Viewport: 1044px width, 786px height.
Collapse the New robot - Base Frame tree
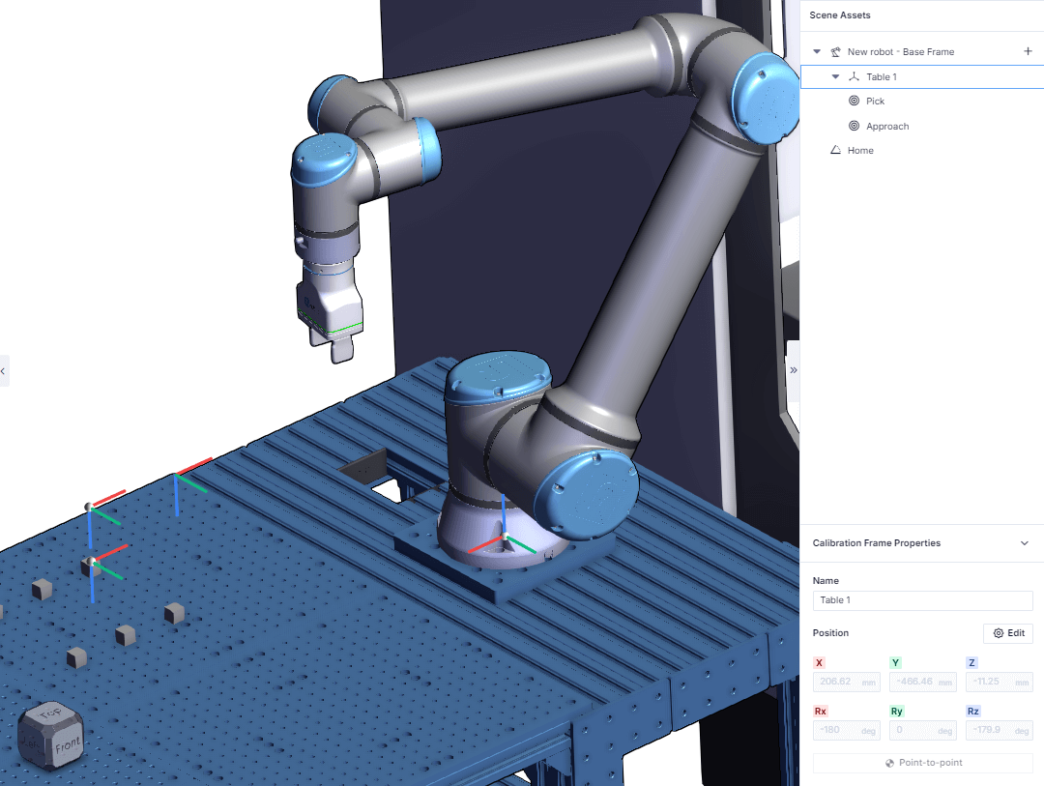click(817, 52)
